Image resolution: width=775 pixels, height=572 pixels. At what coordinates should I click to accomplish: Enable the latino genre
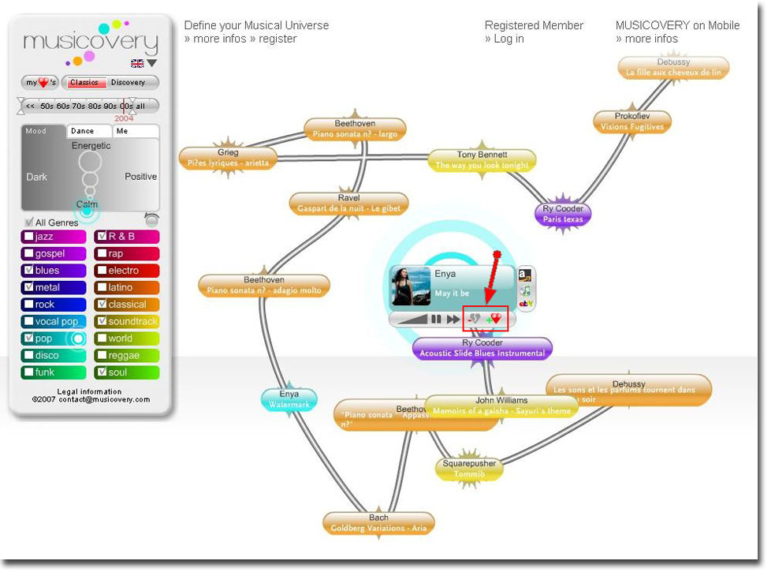point(102,287)
